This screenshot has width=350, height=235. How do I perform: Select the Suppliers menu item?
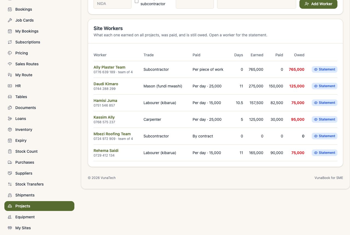tap(39, 173)
